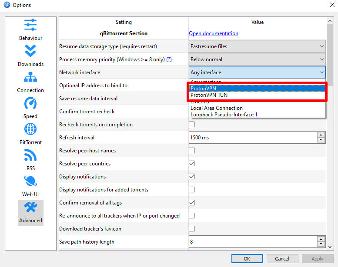Open the Open documentation link
This screenshot has height=267, width=338.
point(214,33)
